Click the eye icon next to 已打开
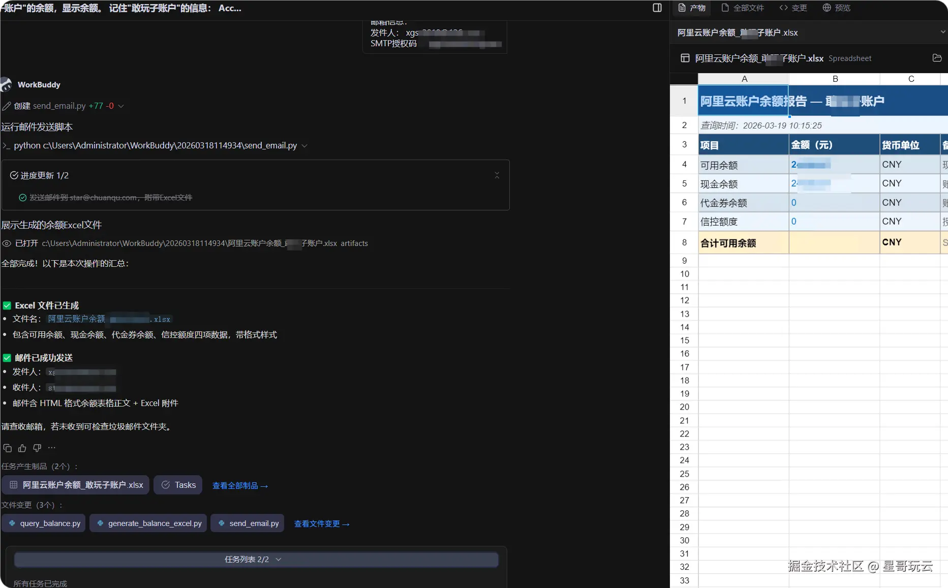 [x=7, y=243]
